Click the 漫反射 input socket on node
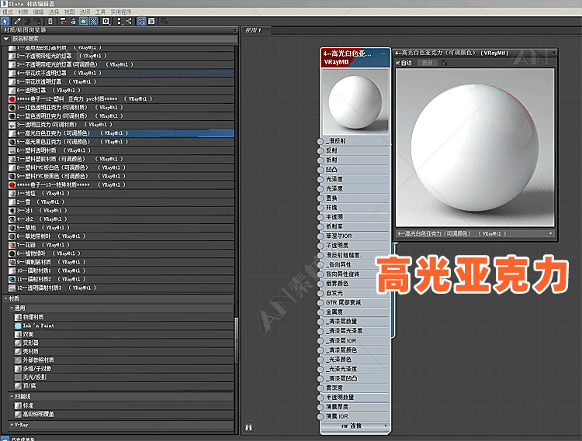582x441 pixels. 320,141
